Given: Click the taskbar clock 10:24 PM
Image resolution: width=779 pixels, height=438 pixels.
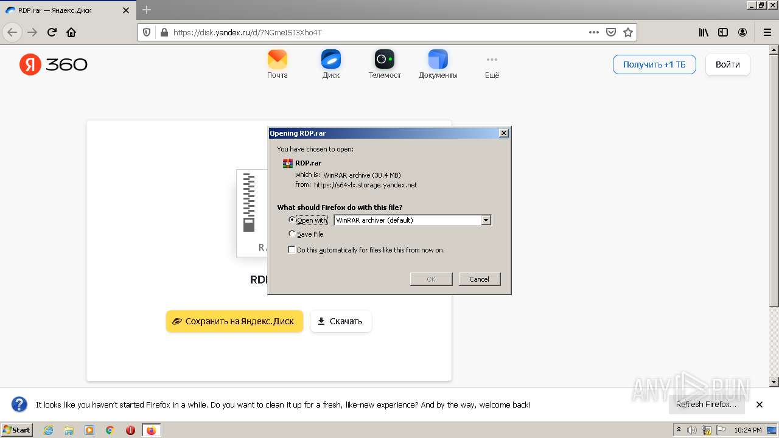Looking at the screenshot, I should point(747,430).
